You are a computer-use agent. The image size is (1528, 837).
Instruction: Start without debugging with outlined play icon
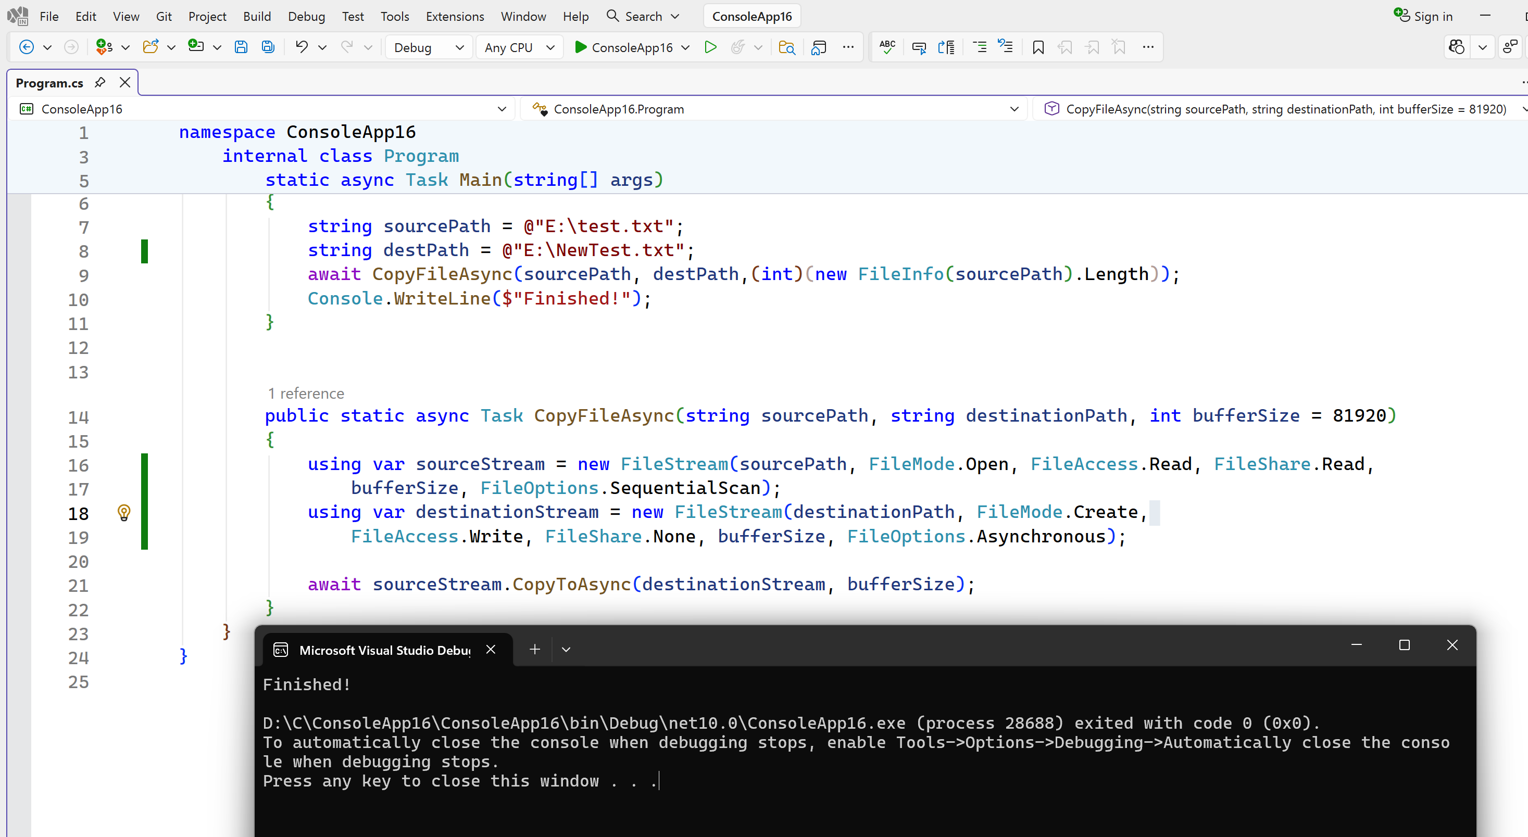[710, 47]
